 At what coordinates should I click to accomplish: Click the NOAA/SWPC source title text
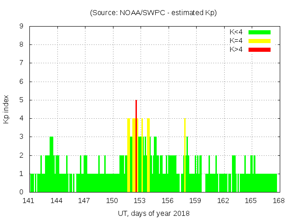[x=153, y=13]
